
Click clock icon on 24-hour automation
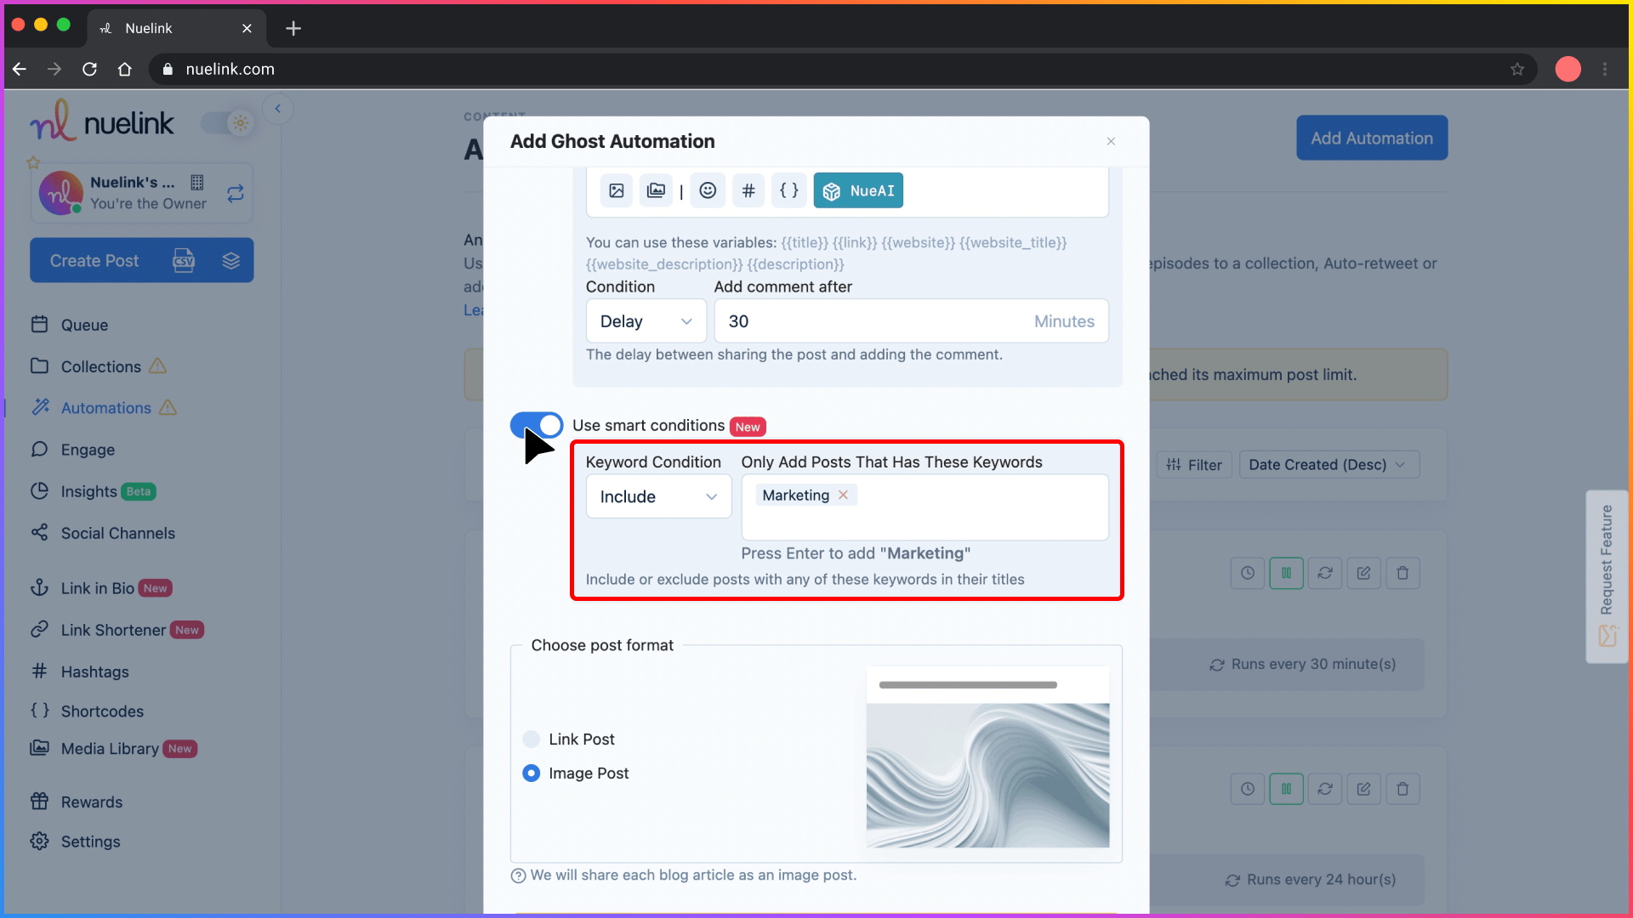pos(1248,789)
